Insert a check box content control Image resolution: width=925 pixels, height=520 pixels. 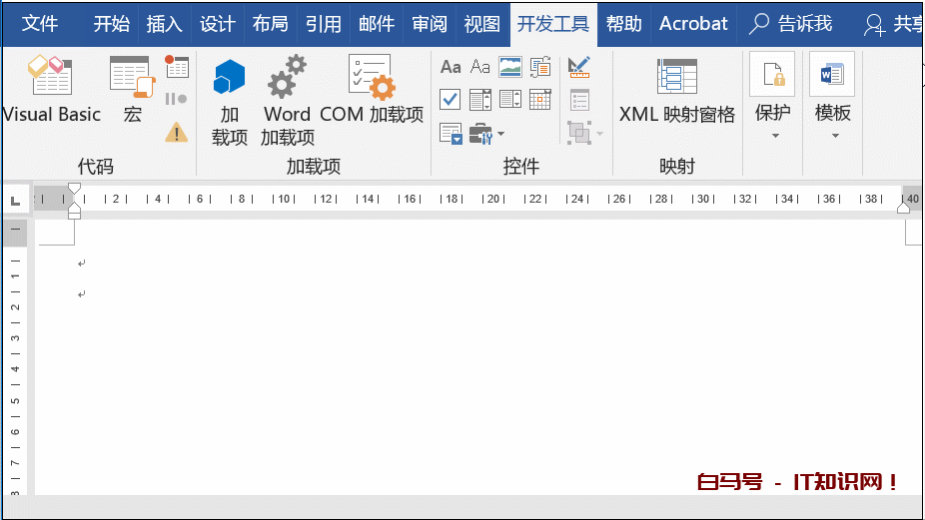(x=451, y=99)
